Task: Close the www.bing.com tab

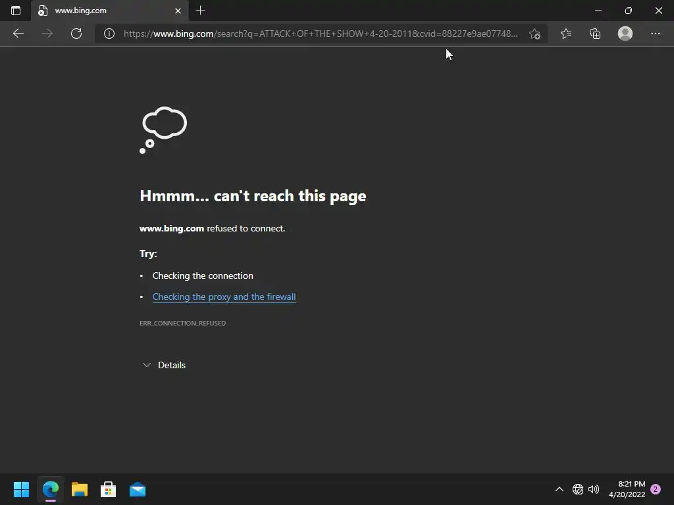Action: coord(178,11)
